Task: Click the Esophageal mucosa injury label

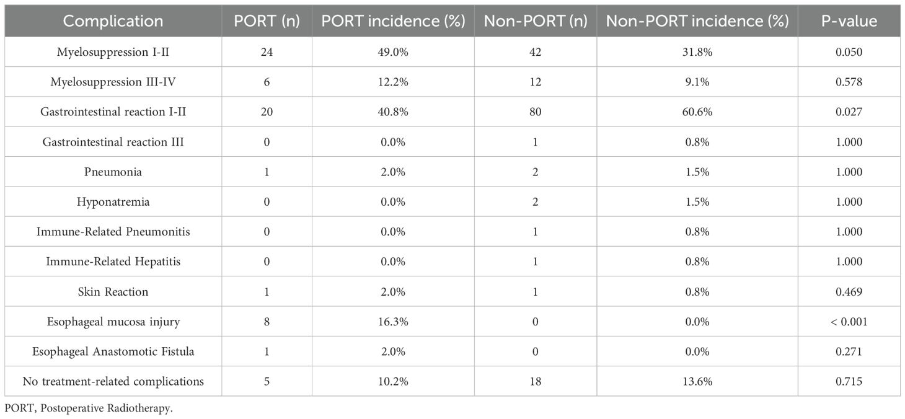Action: click(x=113, y=321)
